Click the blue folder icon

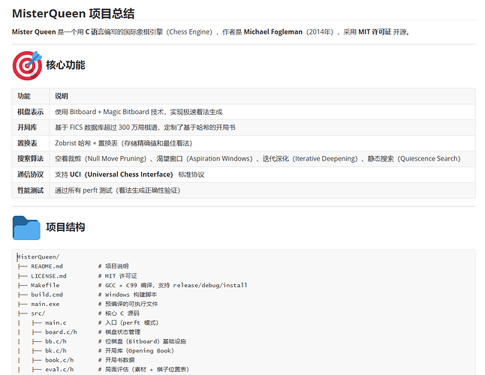pos(26,228)
